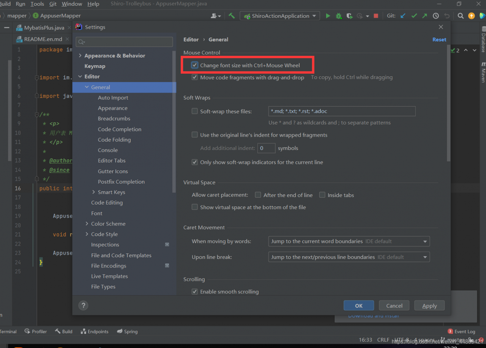Start debugging with the green bug icon
Viewport: 486px width, 348px height.
coord(339,16)
